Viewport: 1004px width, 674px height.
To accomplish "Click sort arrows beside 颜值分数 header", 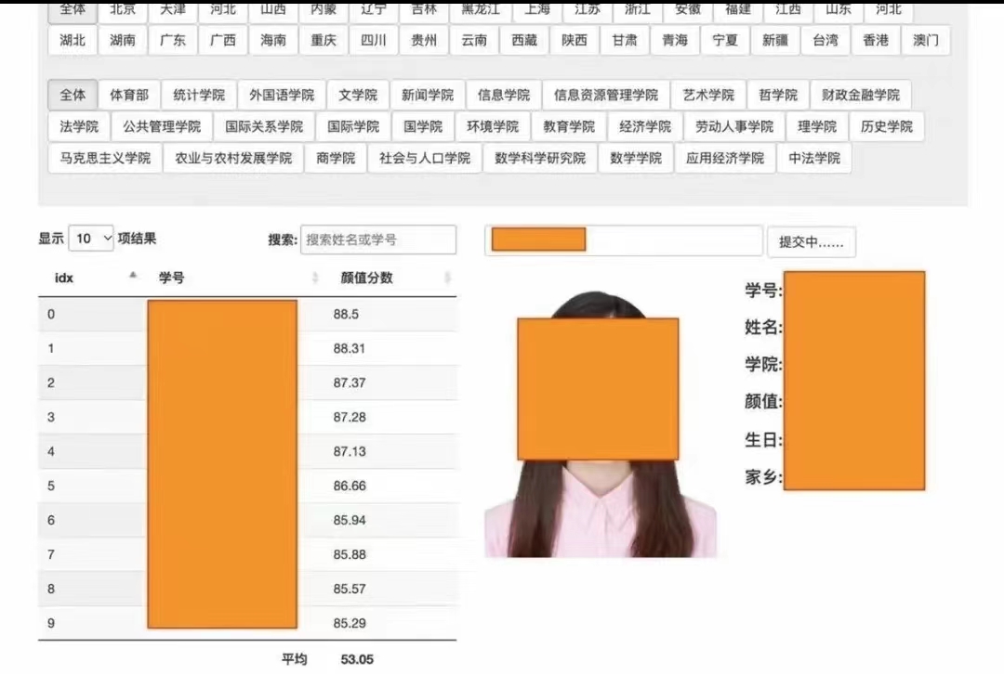I will 447,278.
